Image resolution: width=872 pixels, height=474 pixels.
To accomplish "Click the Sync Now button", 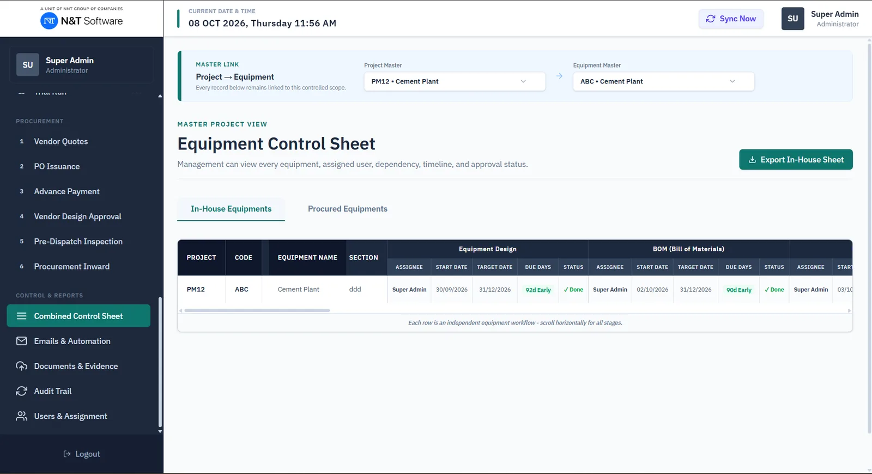I will [731, 19].
